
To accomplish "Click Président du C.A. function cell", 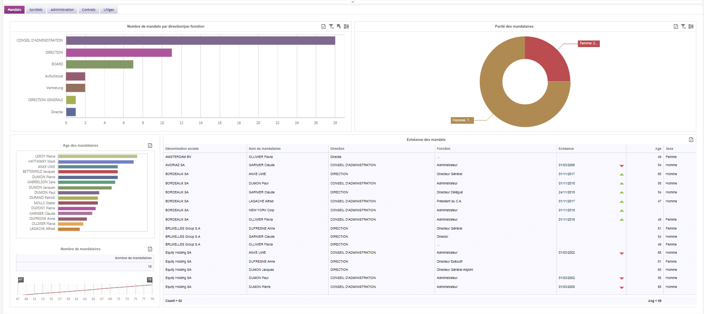I will pos(449,201).
